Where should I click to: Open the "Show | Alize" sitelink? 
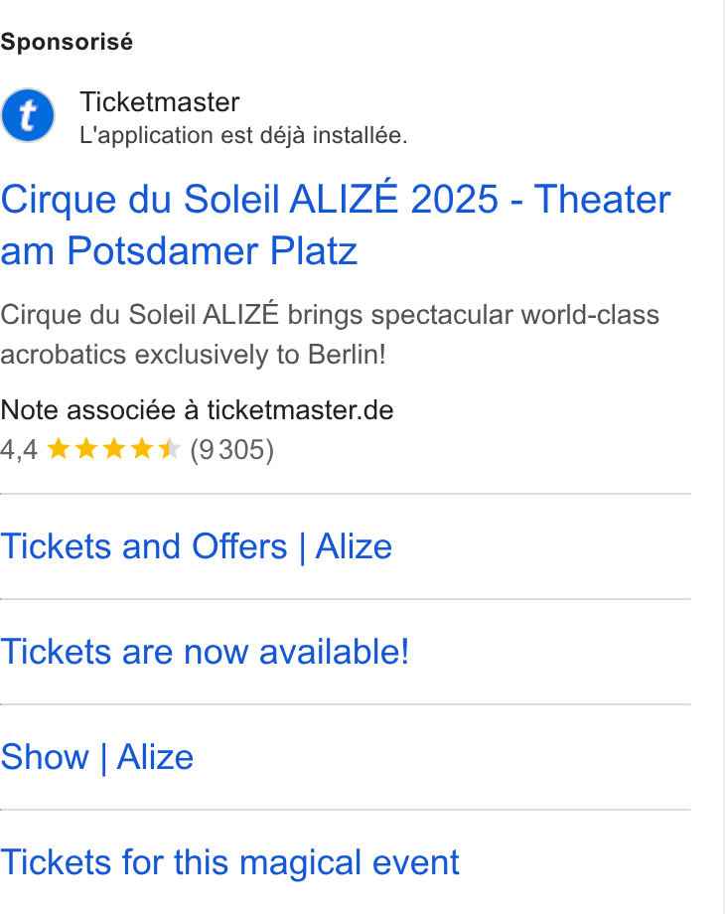click(x=96, y=757)
